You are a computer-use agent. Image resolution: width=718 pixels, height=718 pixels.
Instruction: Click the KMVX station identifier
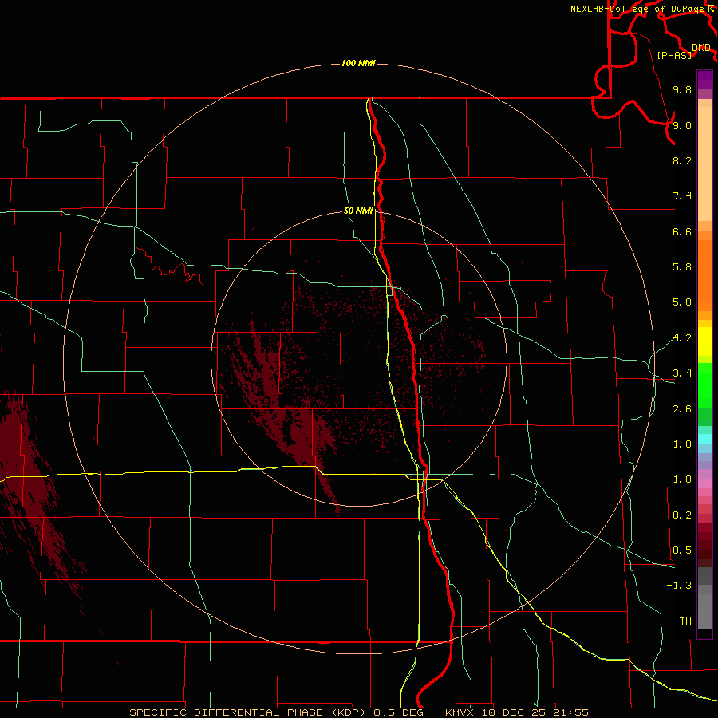(x=459, y=712)
